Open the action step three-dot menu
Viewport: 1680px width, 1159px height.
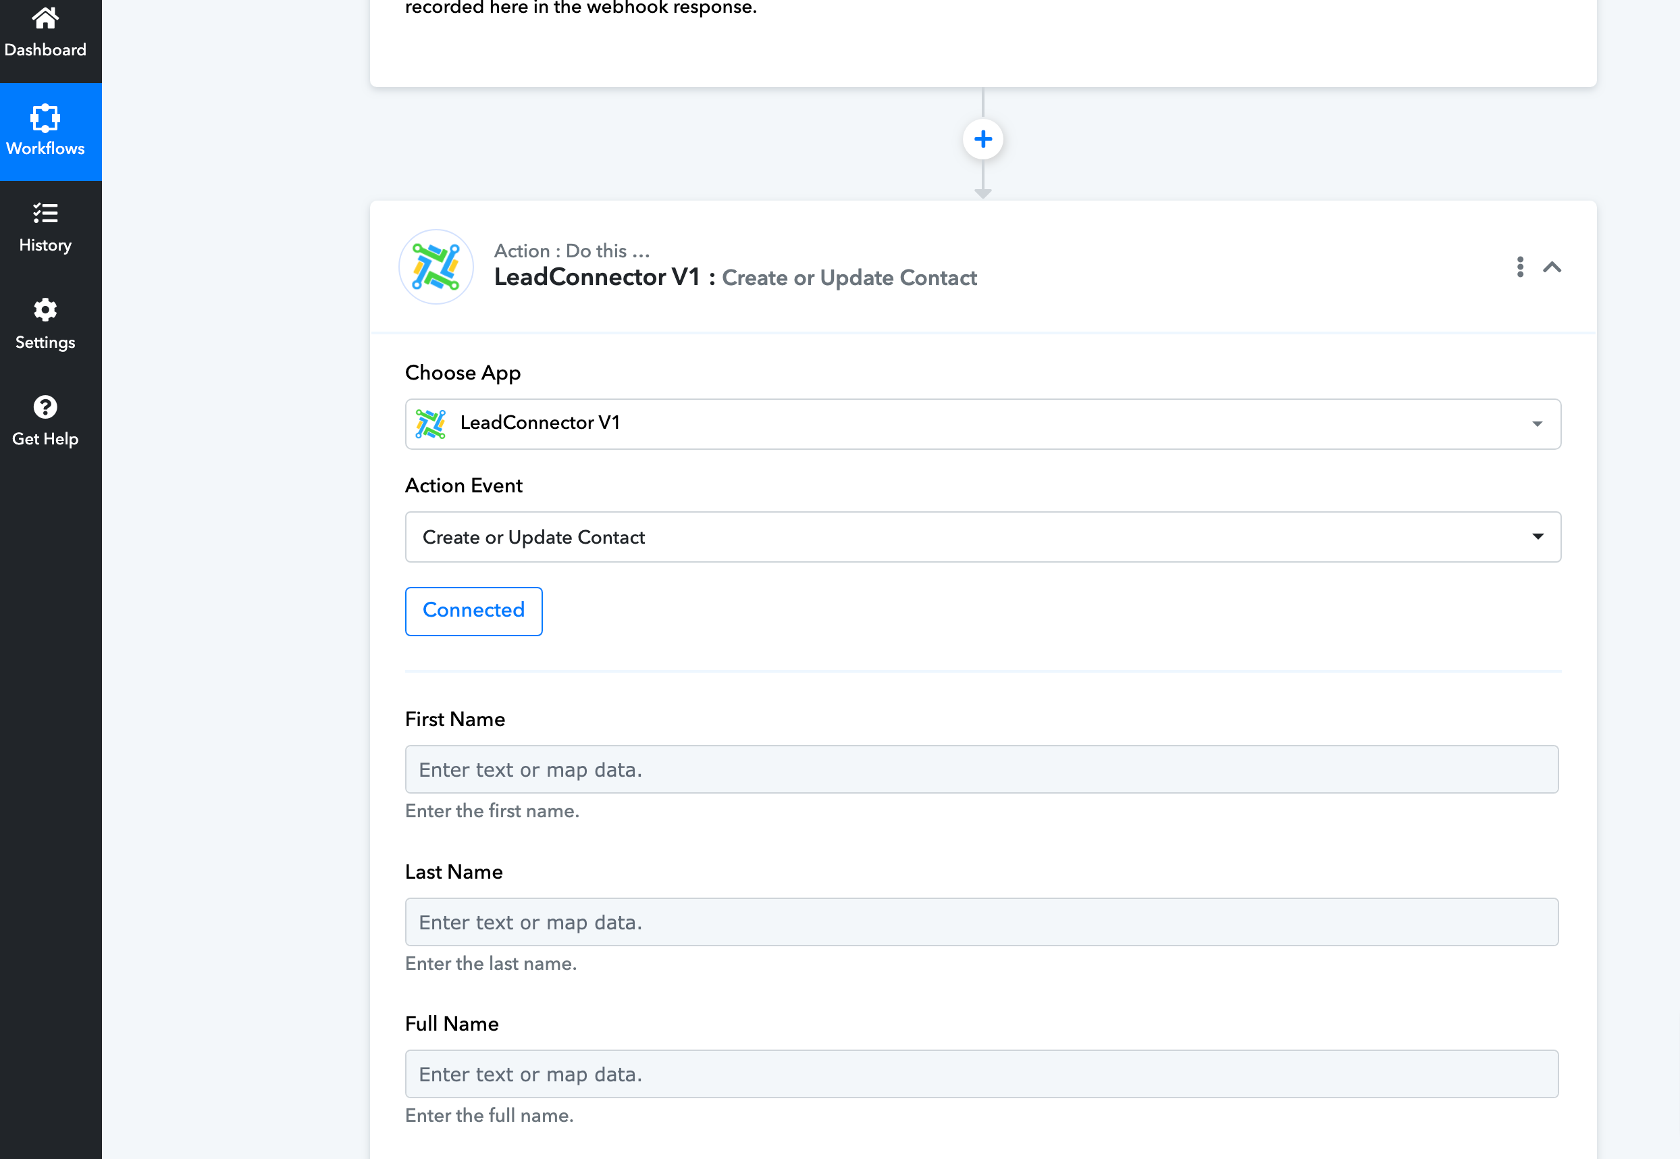coord(1520,267)
